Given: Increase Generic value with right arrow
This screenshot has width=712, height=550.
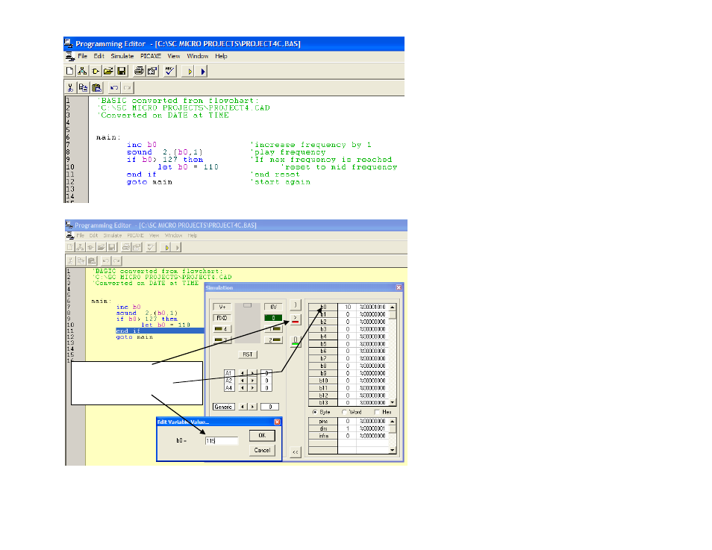Looking at the screenshot, I should pyautogui.click(x=252, y=407).
